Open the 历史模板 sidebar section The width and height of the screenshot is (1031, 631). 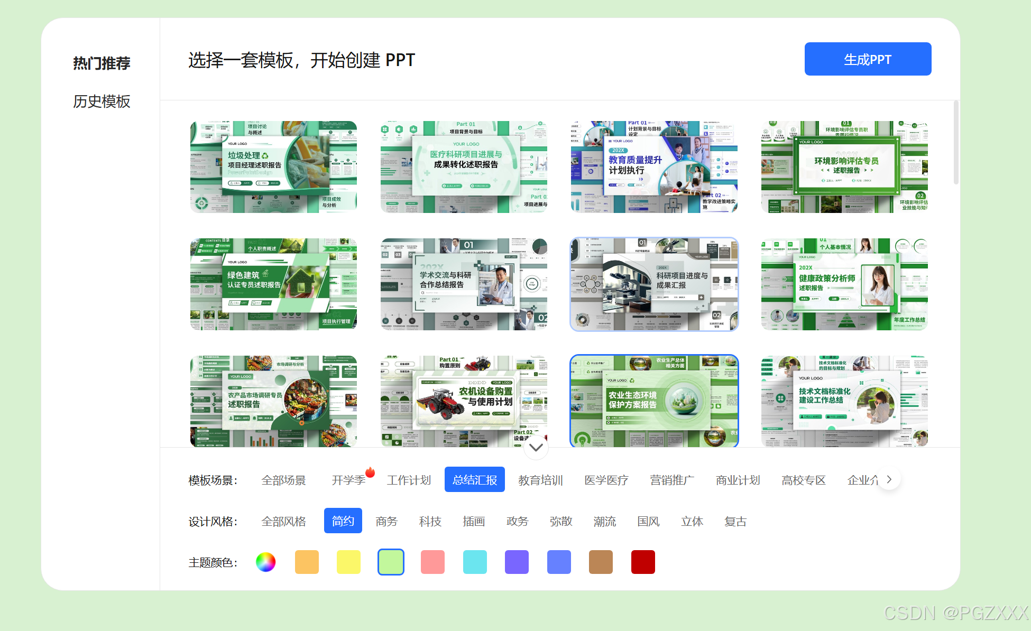click(102, 101)
